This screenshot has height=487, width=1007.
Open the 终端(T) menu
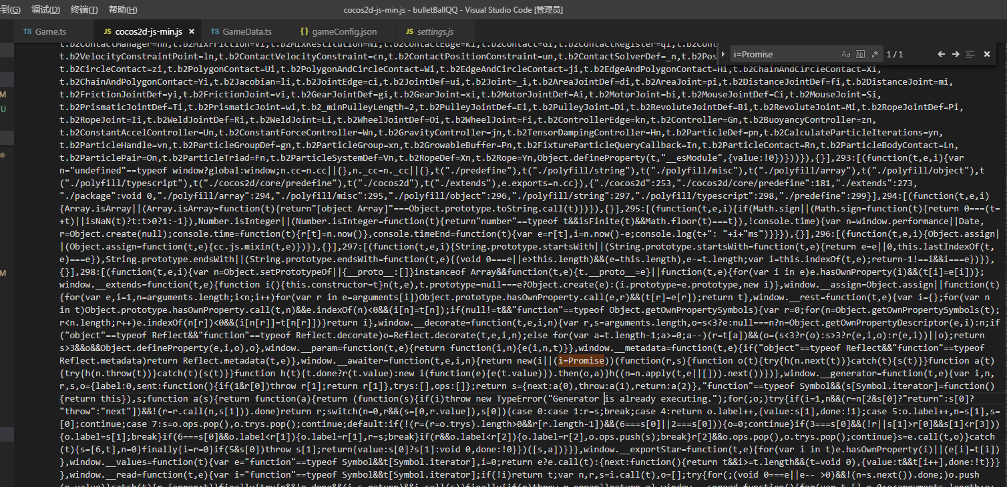point(84,10)
